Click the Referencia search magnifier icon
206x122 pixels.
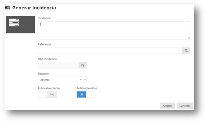click(186, 50)
